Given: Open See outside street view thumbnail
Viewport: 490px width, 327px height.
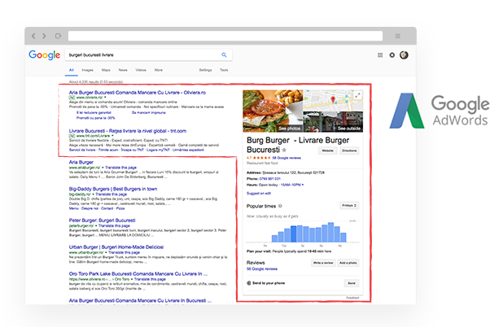Looking at the screenshot, I should pos(333,122).
